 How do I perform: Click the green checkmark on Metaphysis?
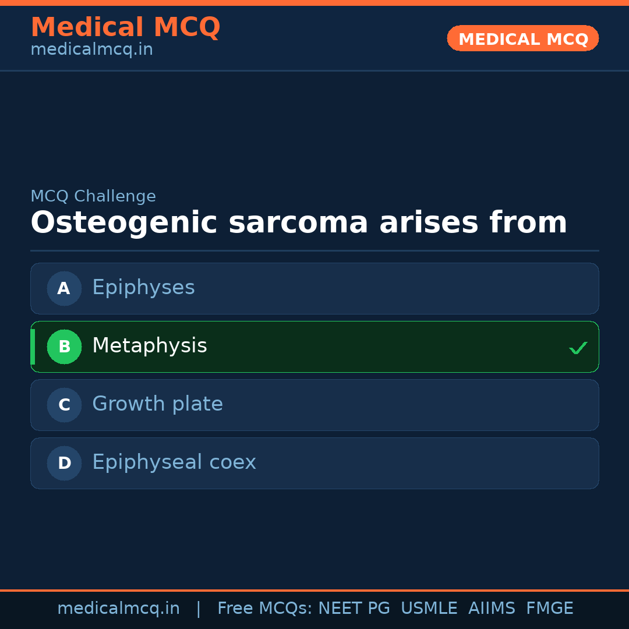pyautogui.click(x=578, y=348)
